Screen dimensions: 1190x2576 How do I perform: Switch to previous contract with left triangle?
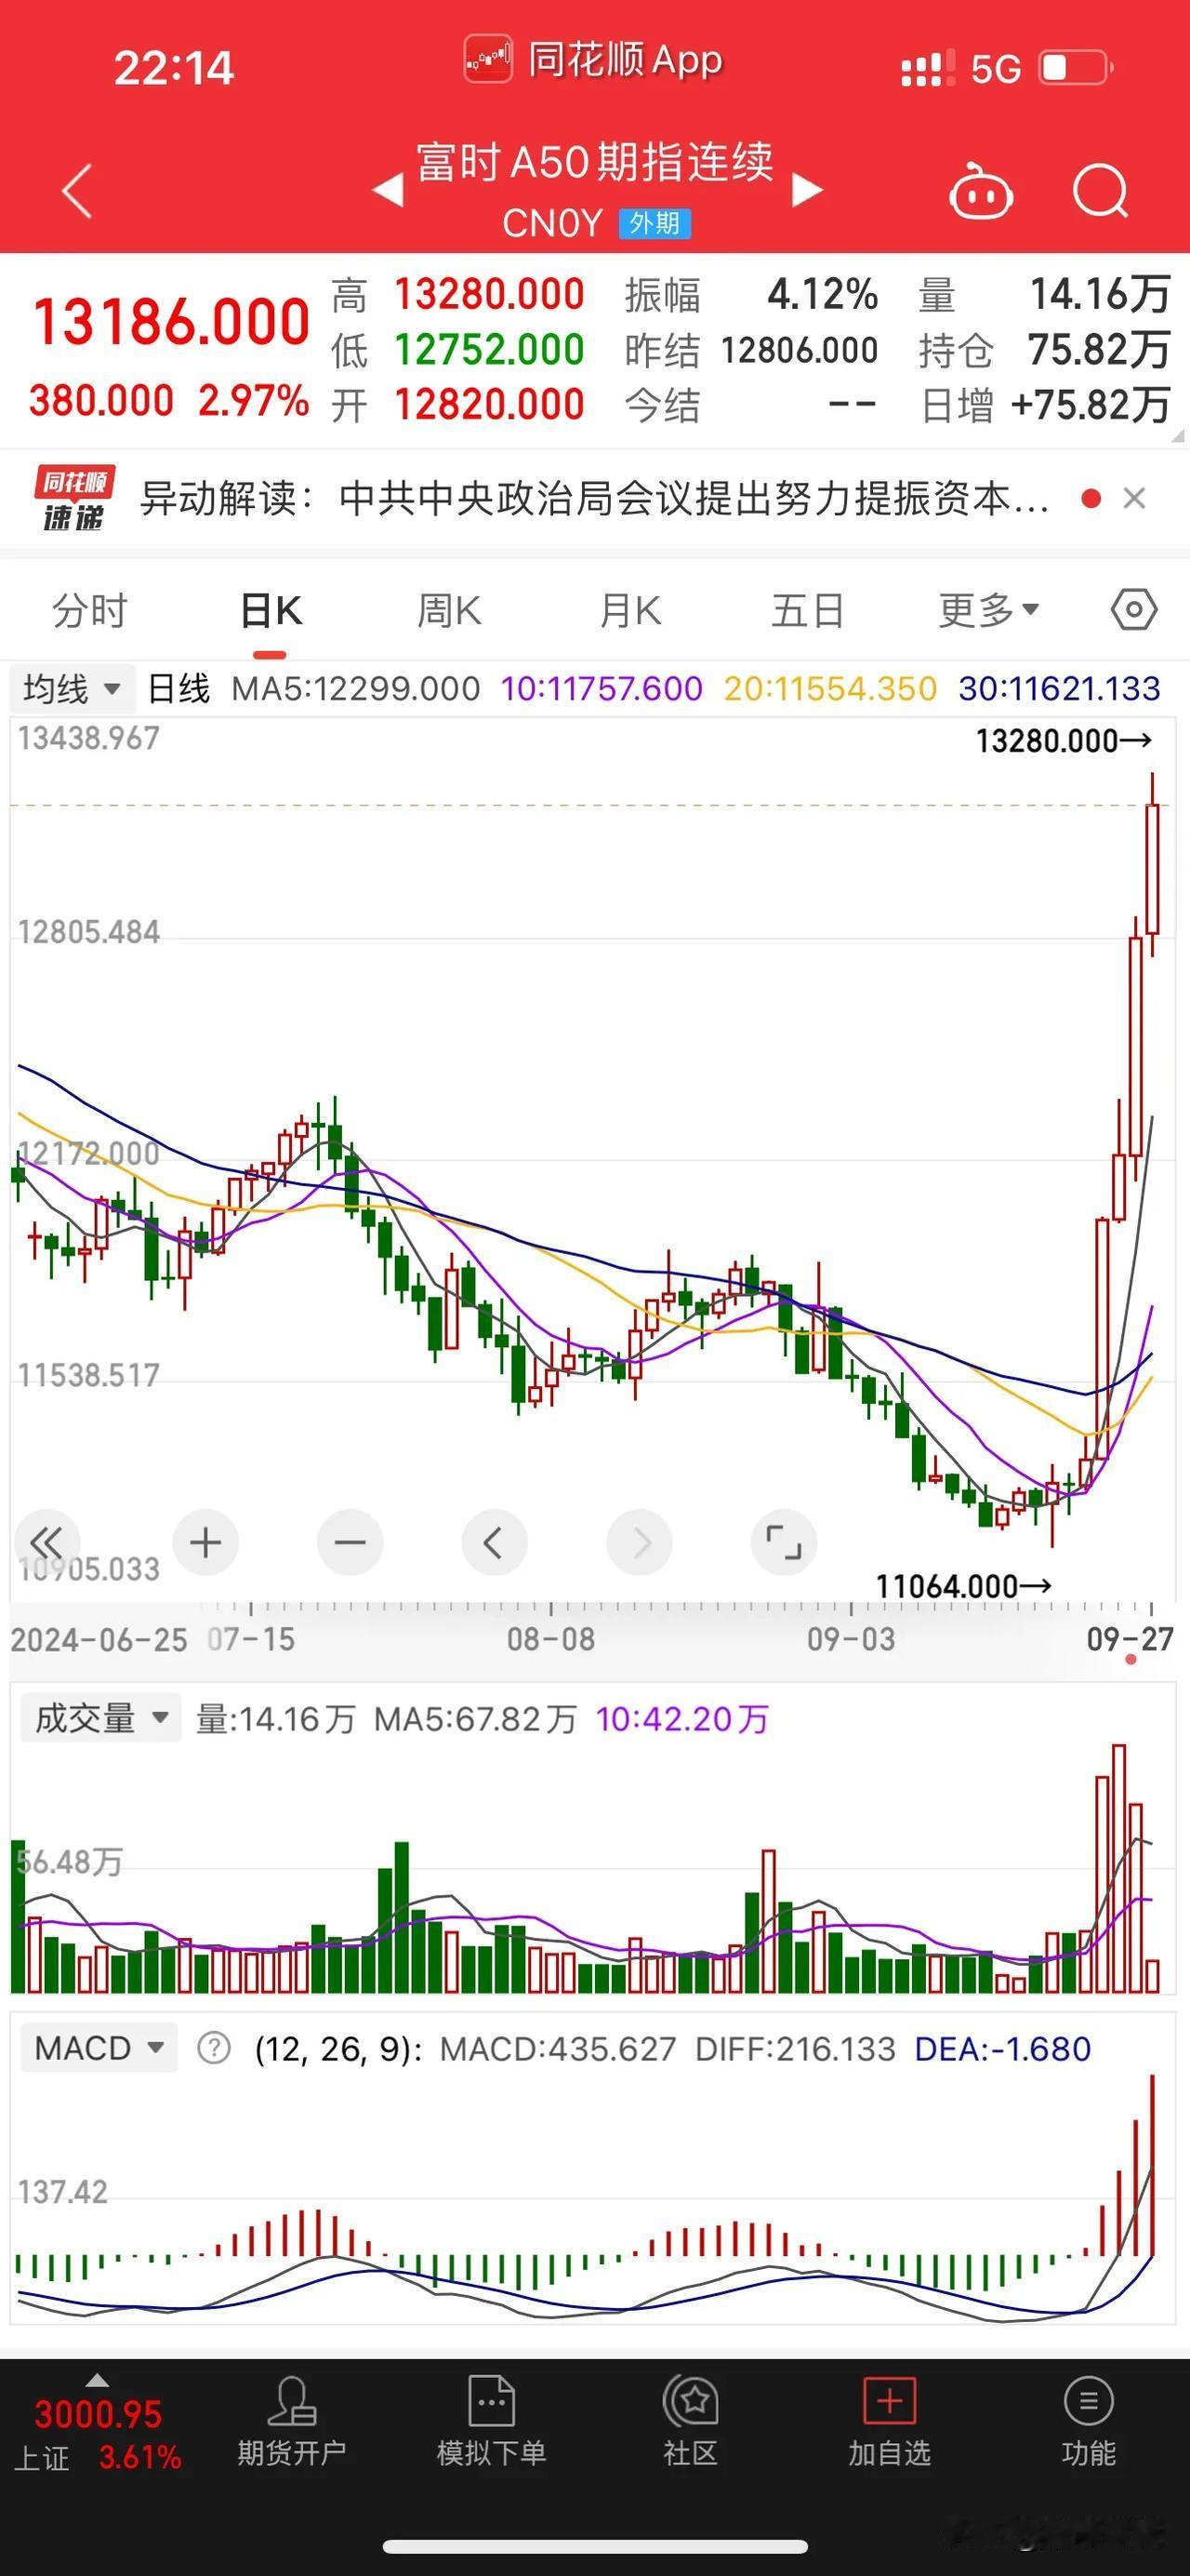[x=388, y=189]
